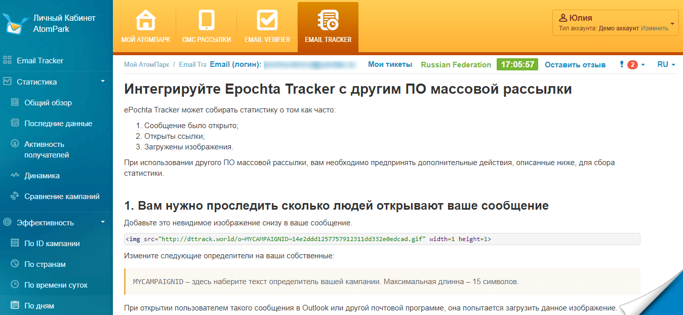Open По времени суток in the sidebar
The image size is (683, 315).
coord(56,285)
